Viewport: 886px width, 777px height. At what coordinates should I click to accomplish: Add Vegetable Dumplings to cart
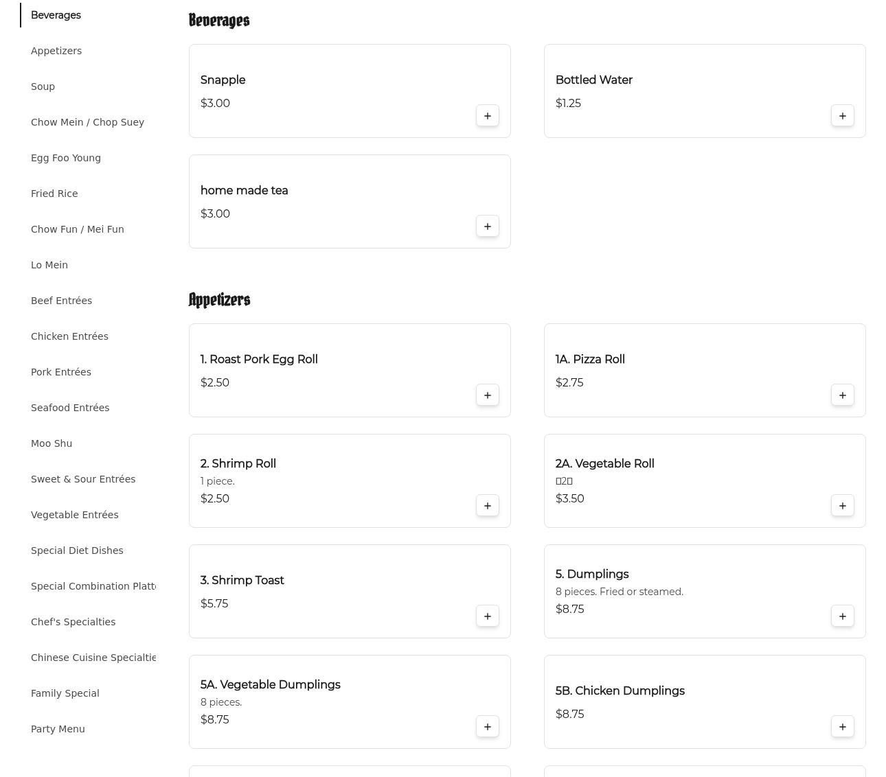coord(487,727)
